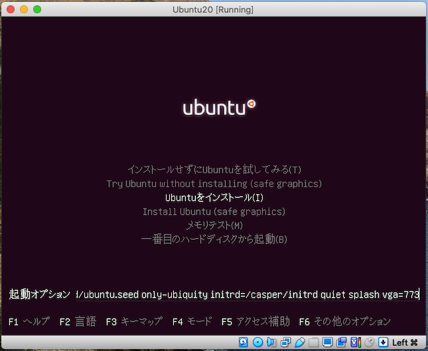Click the USB devices indicator icon
428x351 pixels.
[300, 342]
